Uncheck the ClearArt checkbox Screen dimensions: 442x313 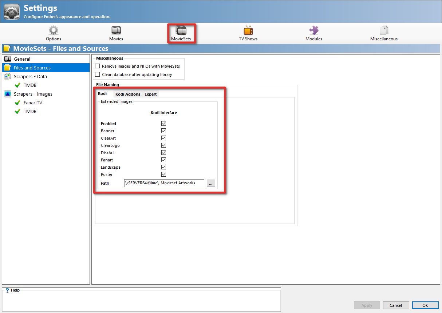[x=164, y=138]
